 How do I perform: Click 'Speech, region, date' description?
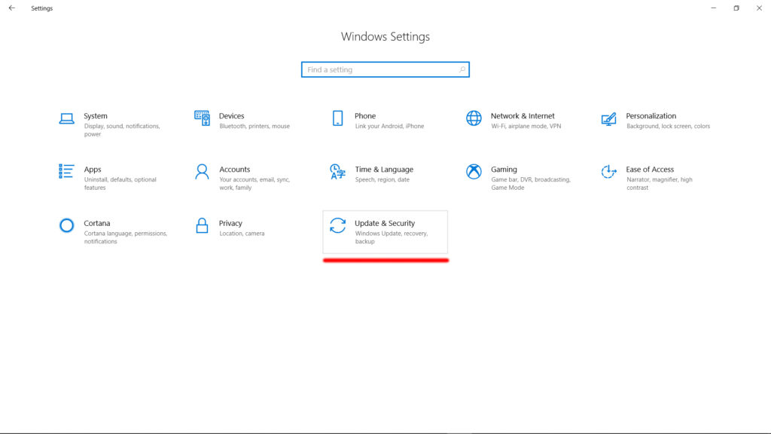[x=382, y=179]
